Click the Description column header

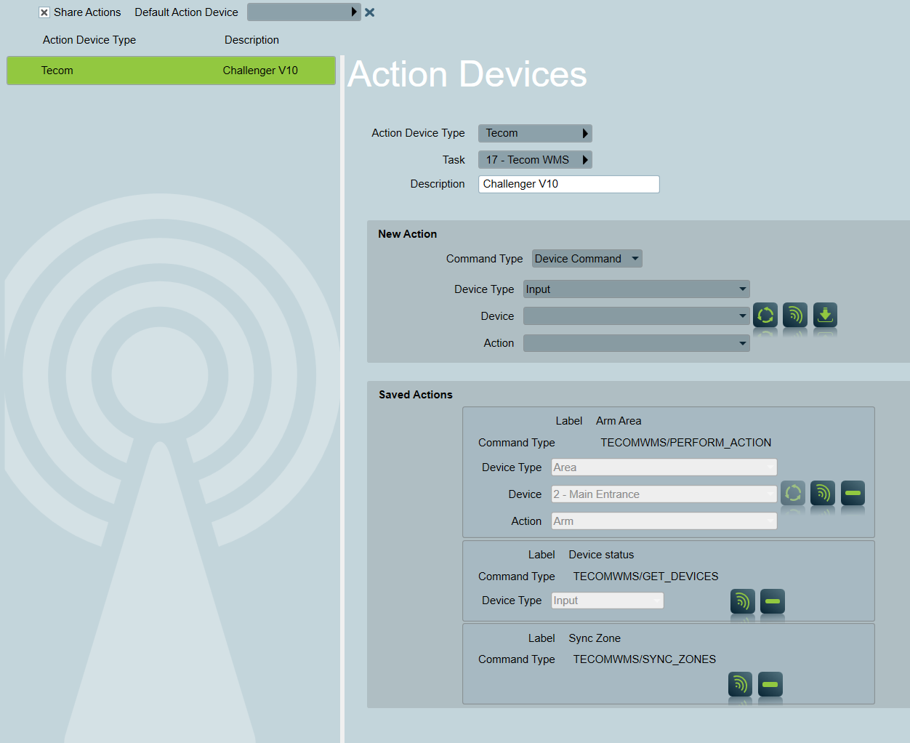pyautogui.click(x=251, y=40)
